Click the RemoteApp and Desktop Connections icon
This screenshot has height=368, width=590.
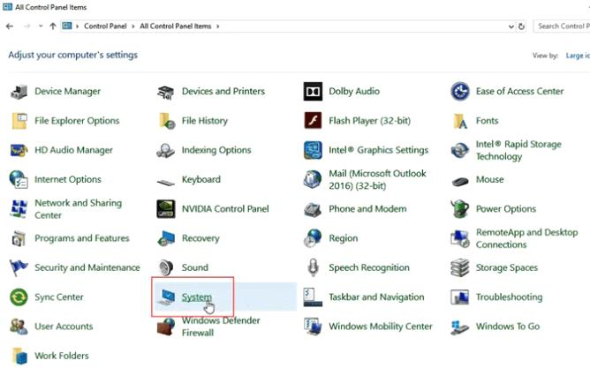click(460, 238)
